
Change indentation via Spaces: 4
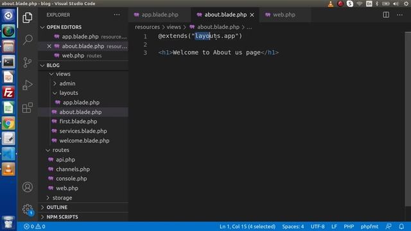293,227
